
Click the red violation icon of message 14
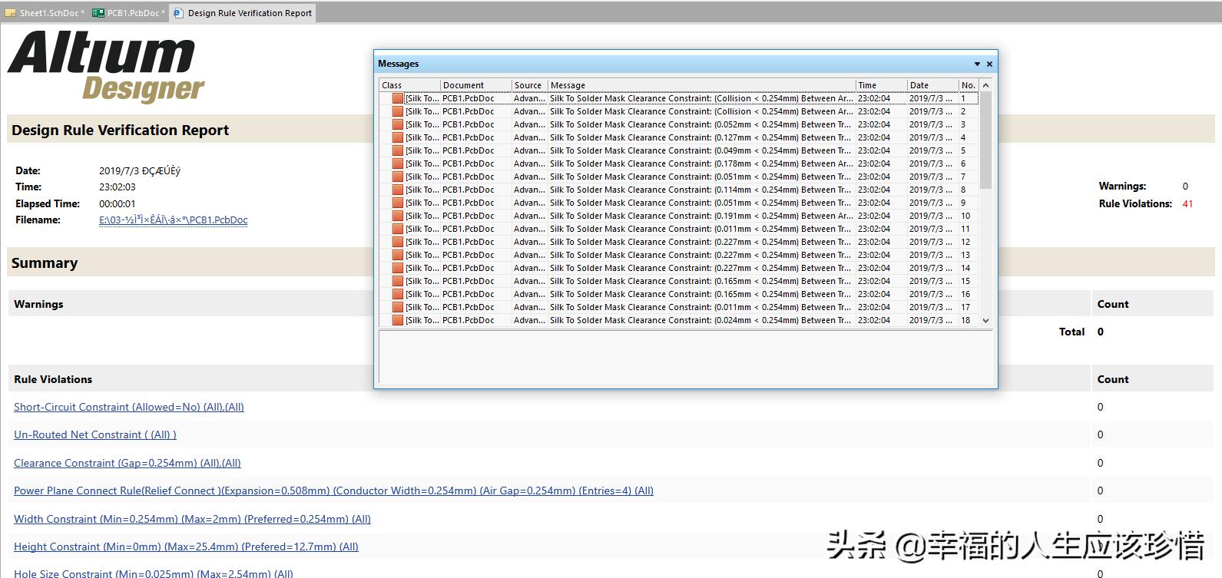click(398, 268)
